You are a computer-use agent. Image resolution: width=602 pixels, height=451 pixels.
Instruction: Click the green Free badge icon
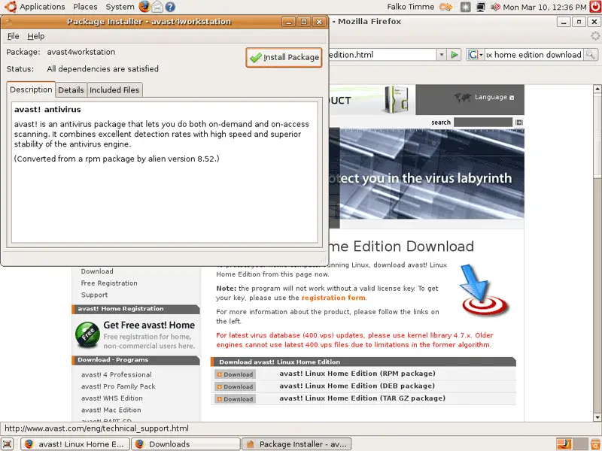(x=87, y=334)
